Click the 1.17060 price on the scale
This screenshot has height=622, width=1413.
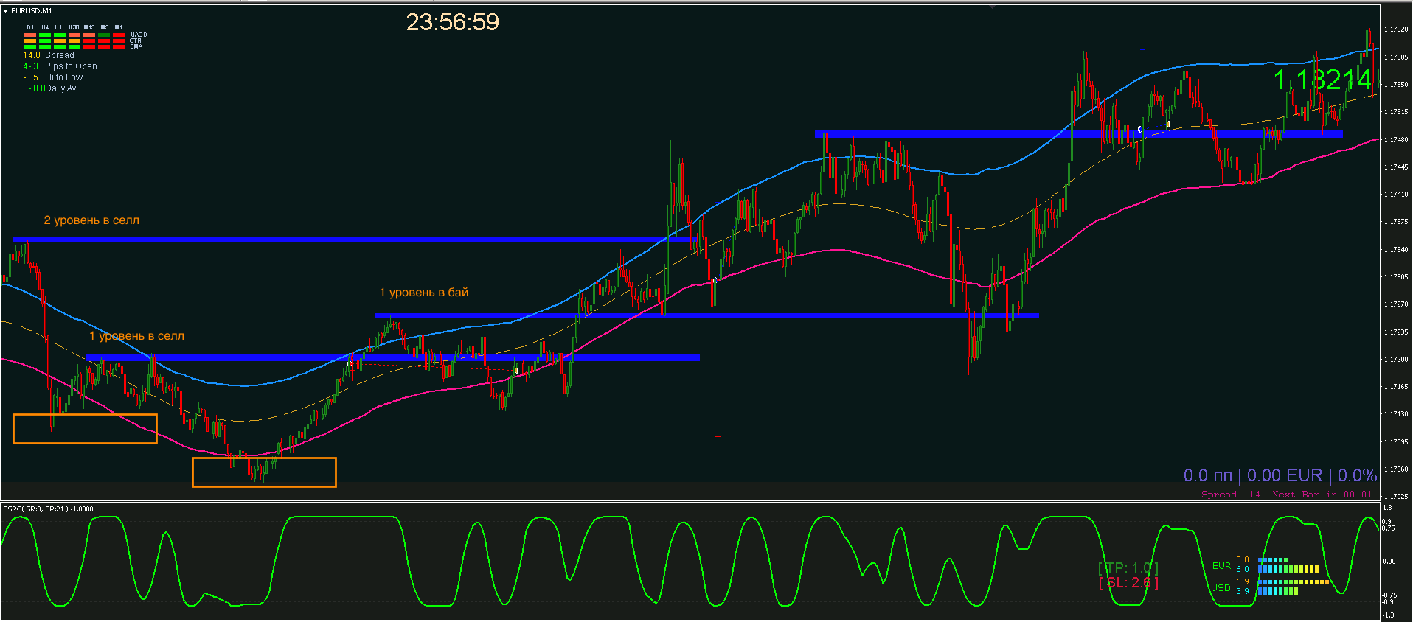tap(1396, 469)
